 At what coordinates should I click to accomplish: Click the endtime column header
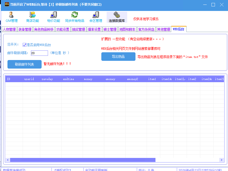[69, 79]
